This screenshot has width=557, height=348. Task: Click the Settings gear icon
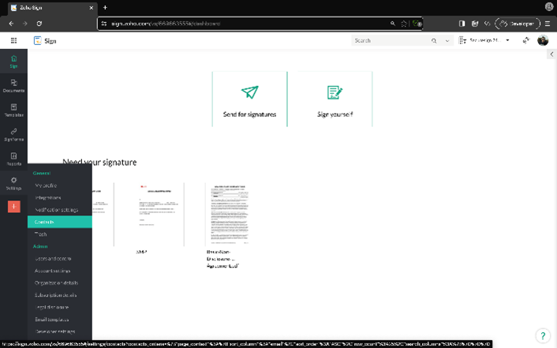pos(13,183)
